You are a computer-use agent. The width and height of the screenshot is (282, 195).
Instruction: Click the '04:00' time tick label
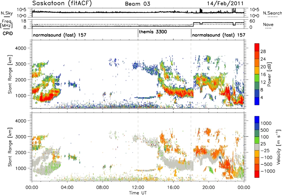point(67,188)
